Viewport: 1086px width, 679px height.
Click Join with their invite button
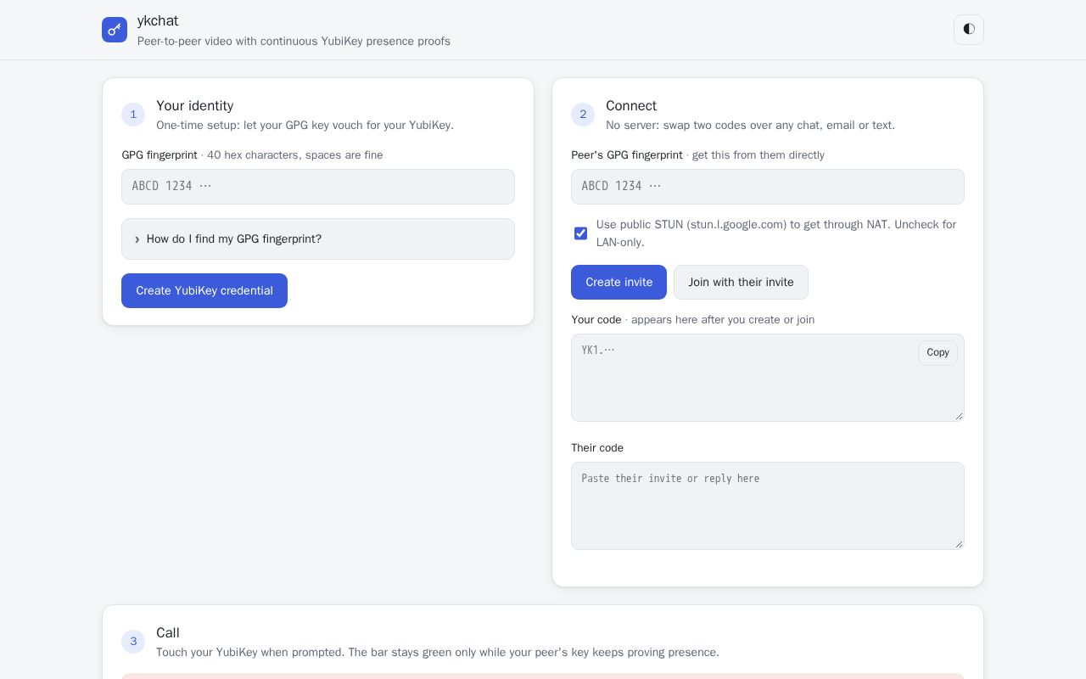(x=741, y=282)
